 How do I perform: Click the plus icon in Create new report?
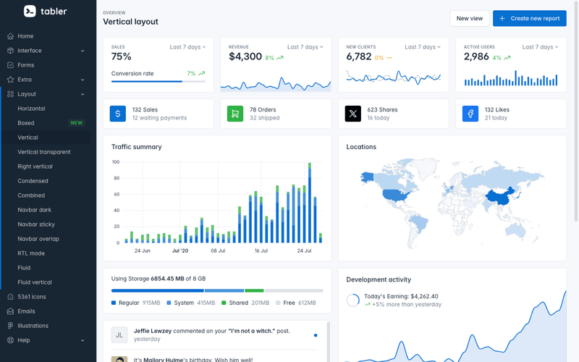click(x=502, y=18)
